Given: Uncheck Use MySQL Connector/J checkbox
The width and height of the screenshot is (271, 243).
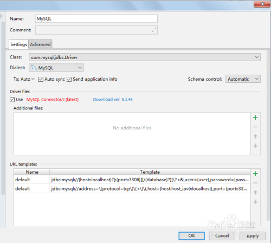Looking at the screenshot, I should [x=12, y=100].
